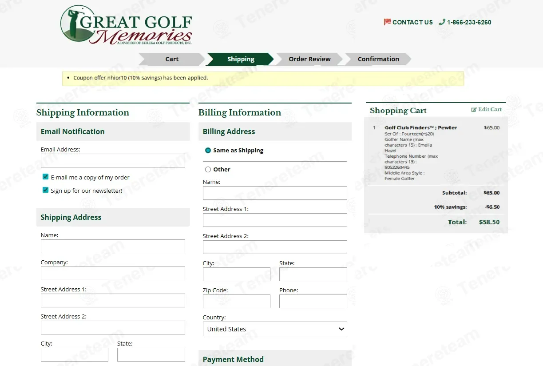
Task: Click the Shopping Cart heading
Action: point(398,111)
